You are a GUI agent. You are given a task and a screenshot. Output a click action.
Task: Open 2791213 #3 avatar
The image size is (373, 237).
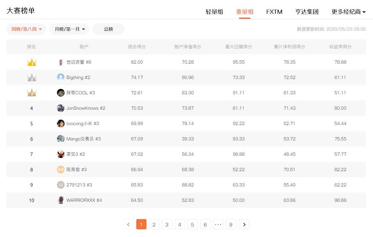(x=61, y=185)
